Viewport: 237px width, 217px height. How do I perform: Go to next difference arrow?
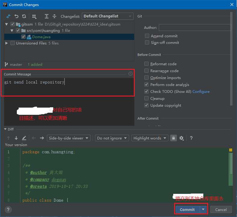point(16,138)
